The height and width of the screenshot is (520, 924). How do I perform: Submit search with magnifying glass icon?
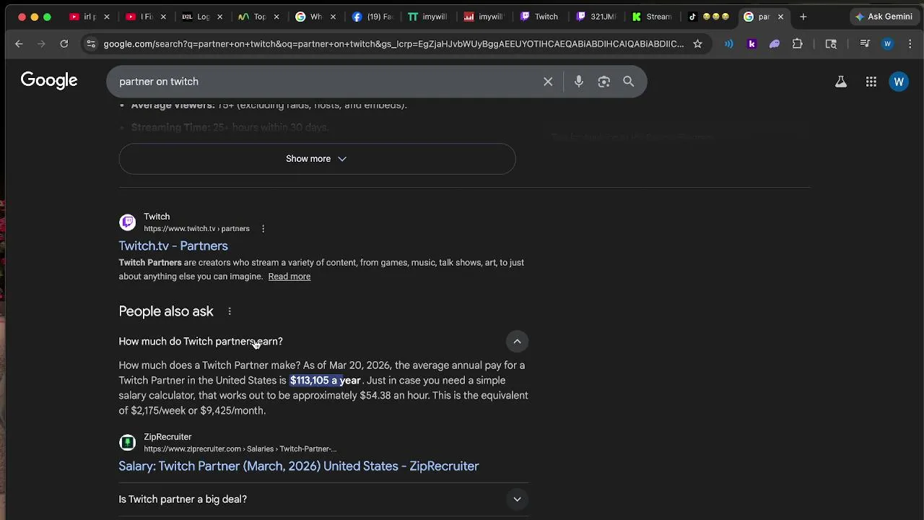[629, 82]
